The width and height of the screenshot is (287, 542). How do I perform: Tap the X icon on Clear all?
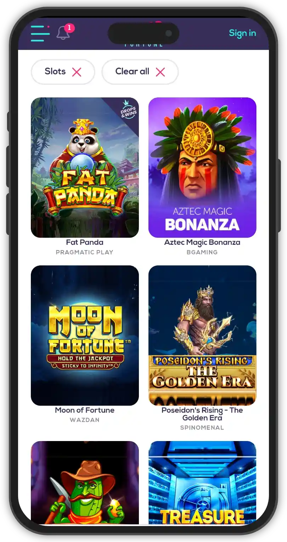(160, 72)
